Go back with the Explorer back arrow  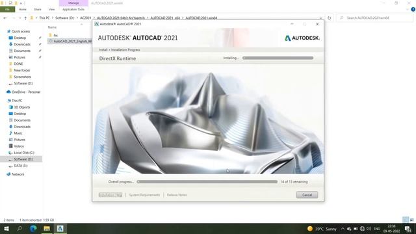coord(5,18)
